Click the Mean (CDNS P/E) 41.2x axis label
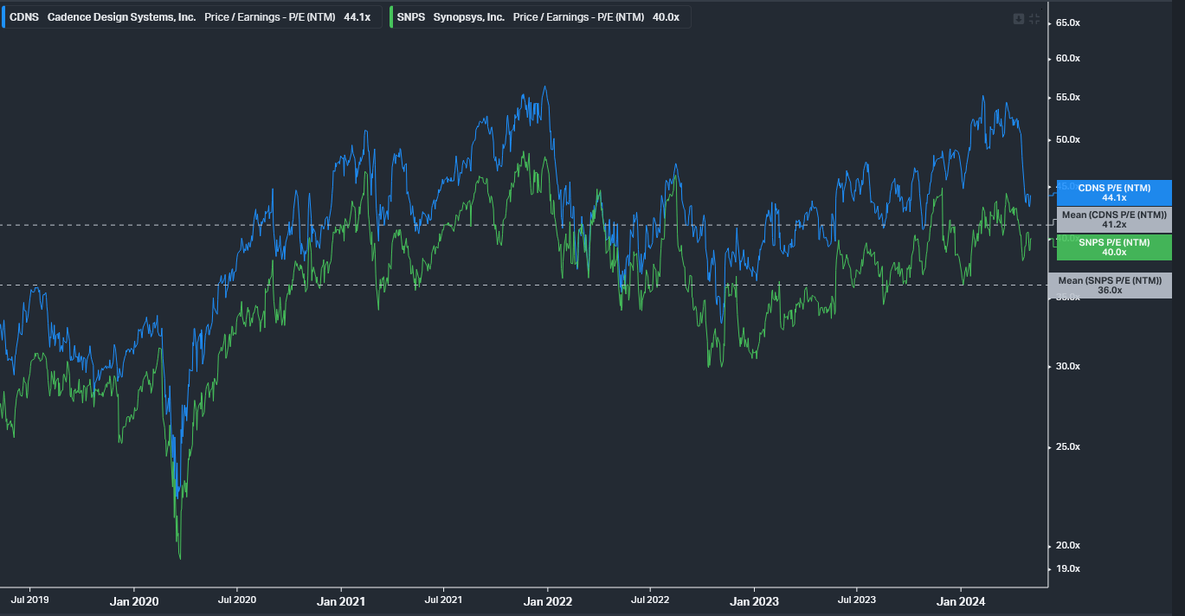 click(1114, 219)
